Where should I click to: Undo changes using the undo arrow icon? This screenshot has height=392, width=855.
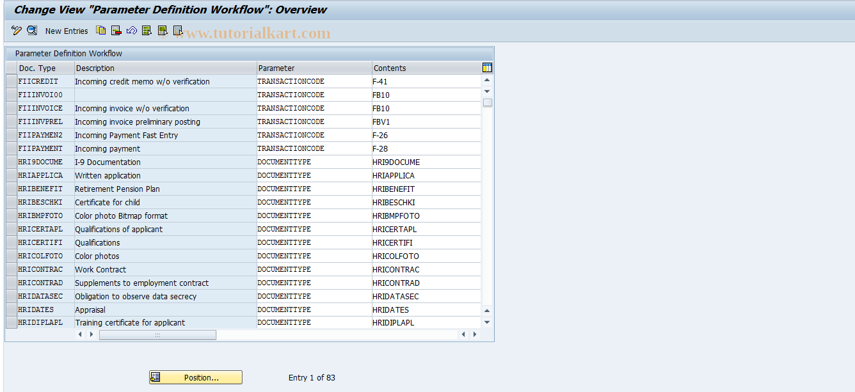click(131, 30)
